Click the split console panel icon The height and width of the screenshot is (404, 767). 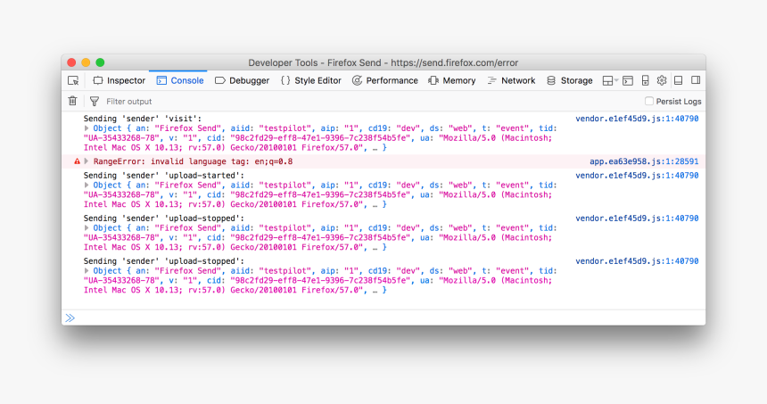click(x=628, y=80)
